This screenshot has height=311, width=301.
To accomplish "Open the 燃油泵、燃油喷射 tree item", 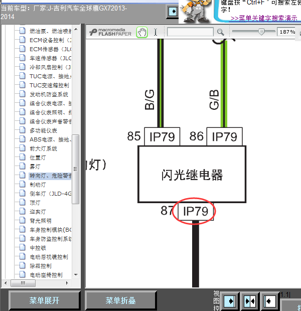I will [x=50, y=31].
